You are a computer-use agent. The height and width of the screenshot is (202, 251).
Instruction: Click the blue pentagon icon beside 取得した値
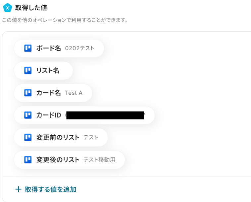[7, 8]
